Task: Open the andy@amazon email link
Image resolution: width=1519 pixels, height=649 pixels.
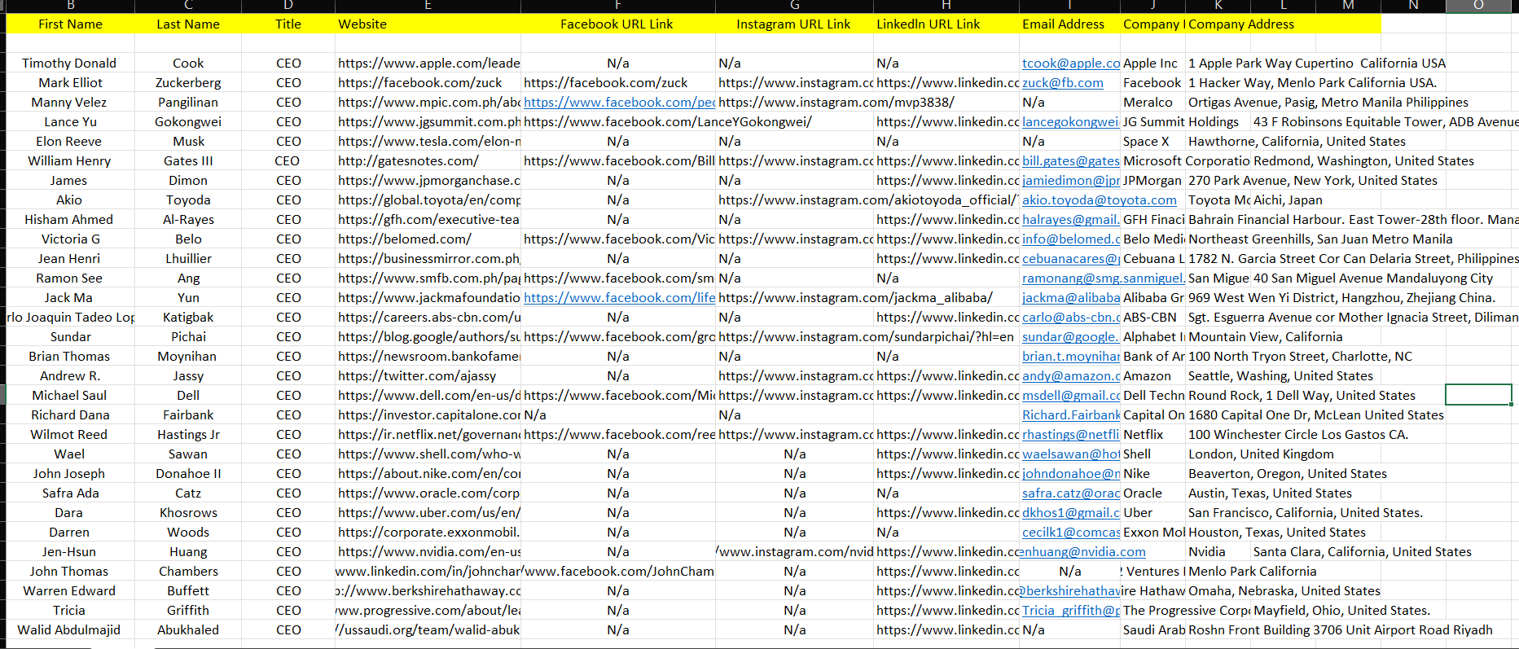Action: coord(1070,375)
